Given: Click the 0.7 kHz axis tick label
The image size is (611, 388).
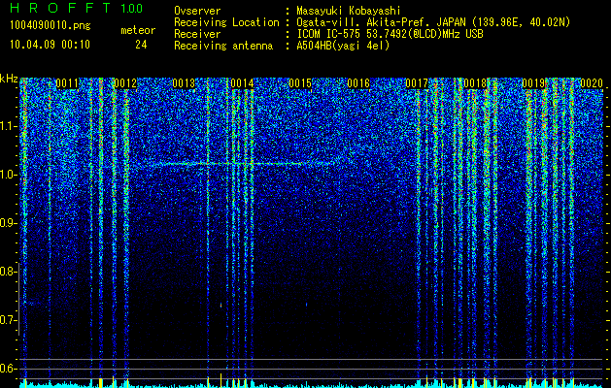Looking at the screenshot, I should (x=9, y=320).
